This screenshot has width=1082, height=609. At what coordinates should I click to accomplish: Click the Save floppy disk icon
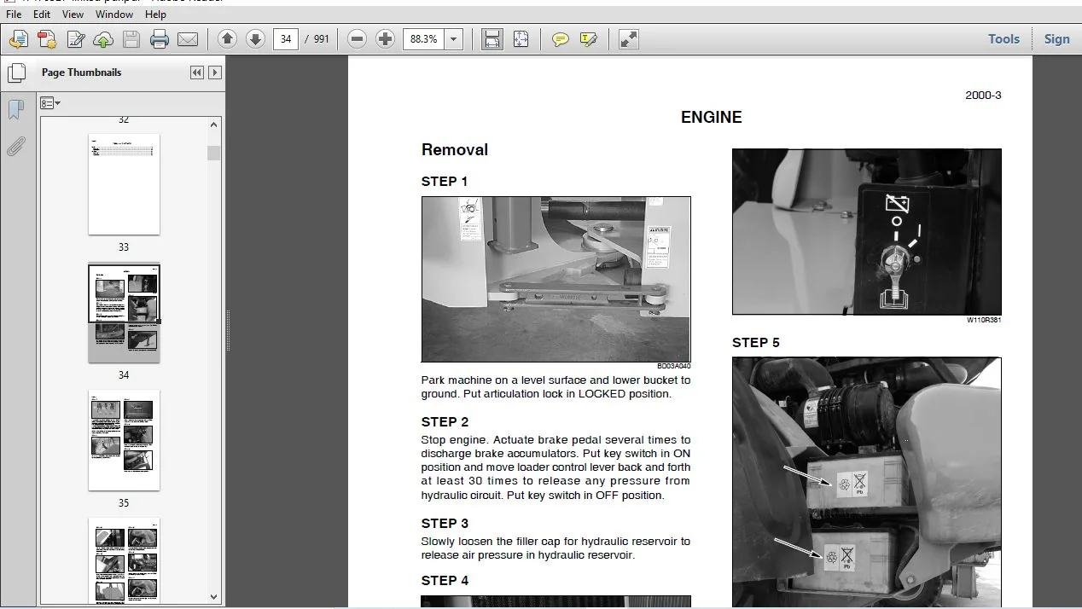click(x=131, y=39)
